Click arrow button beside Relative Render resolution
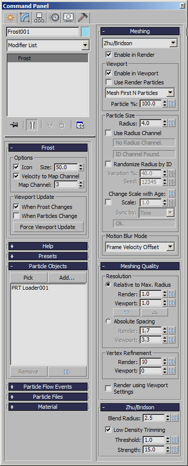188x466 pixels. [x=172, y=294]
